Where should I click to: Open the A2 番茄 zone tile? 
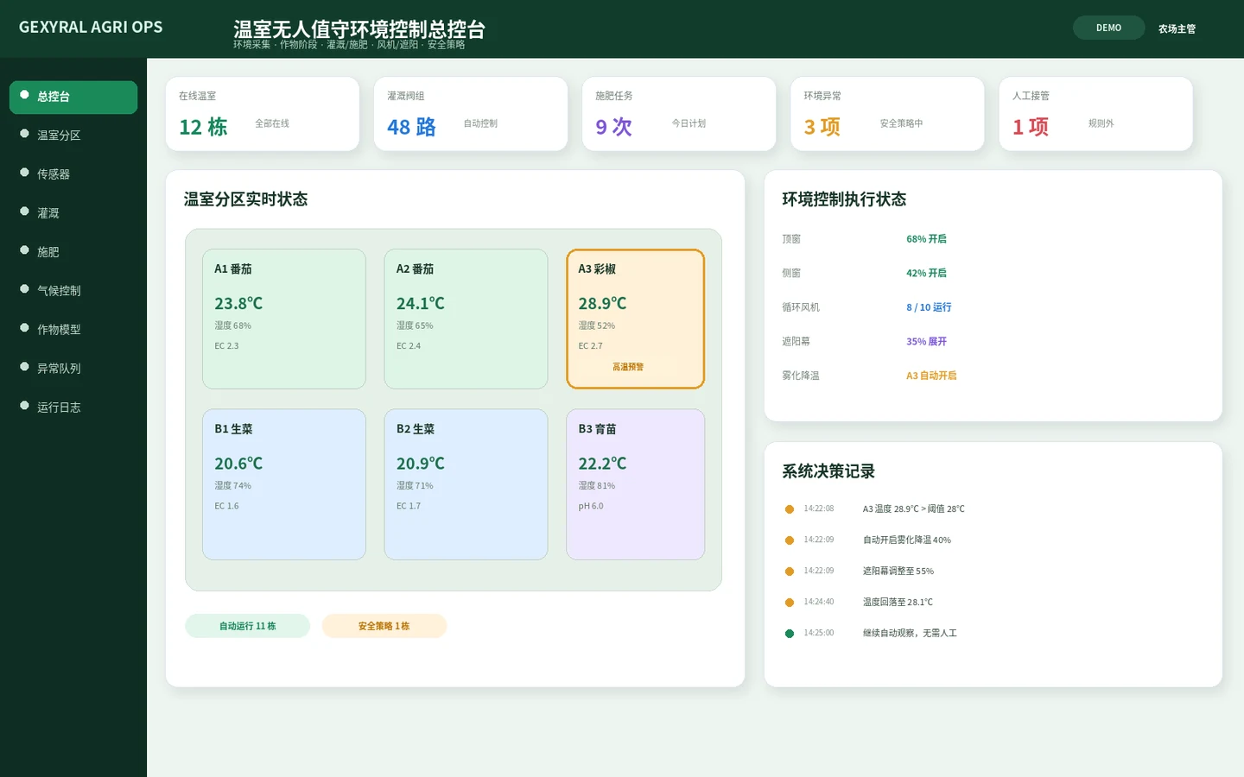pos(466,319)
